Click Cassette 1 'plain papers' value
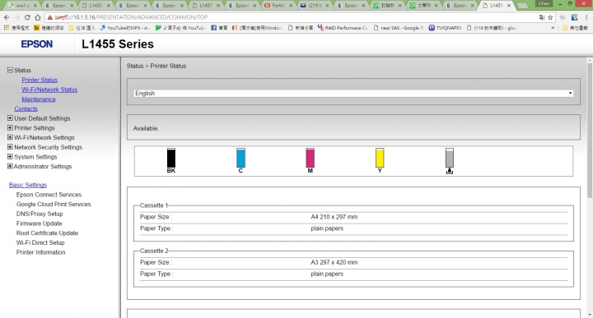593x318 pixels. [327, 228]
